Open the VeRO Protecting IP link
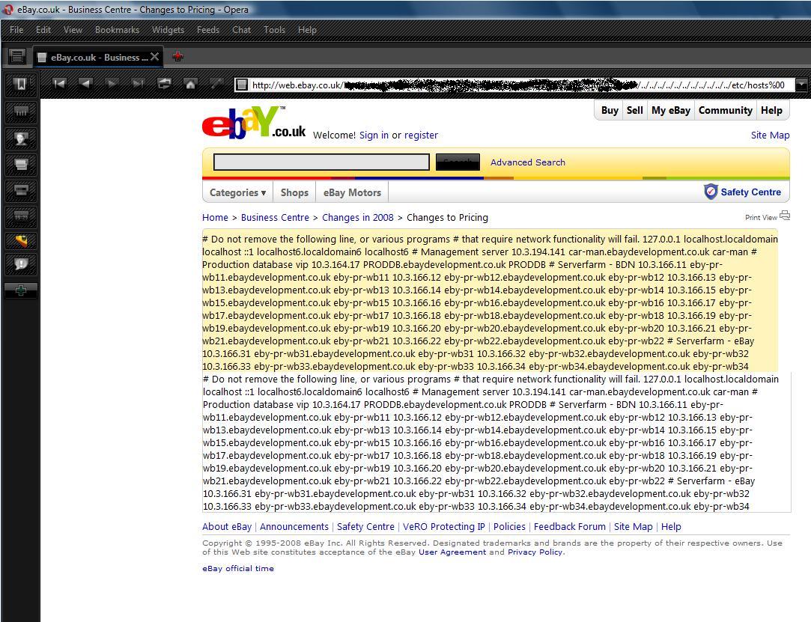811x622 pixels. point(444,526)
